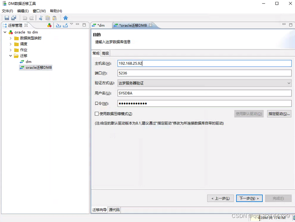Minimize the editor area
Screen dimensions: 295x222
(284, 24)
